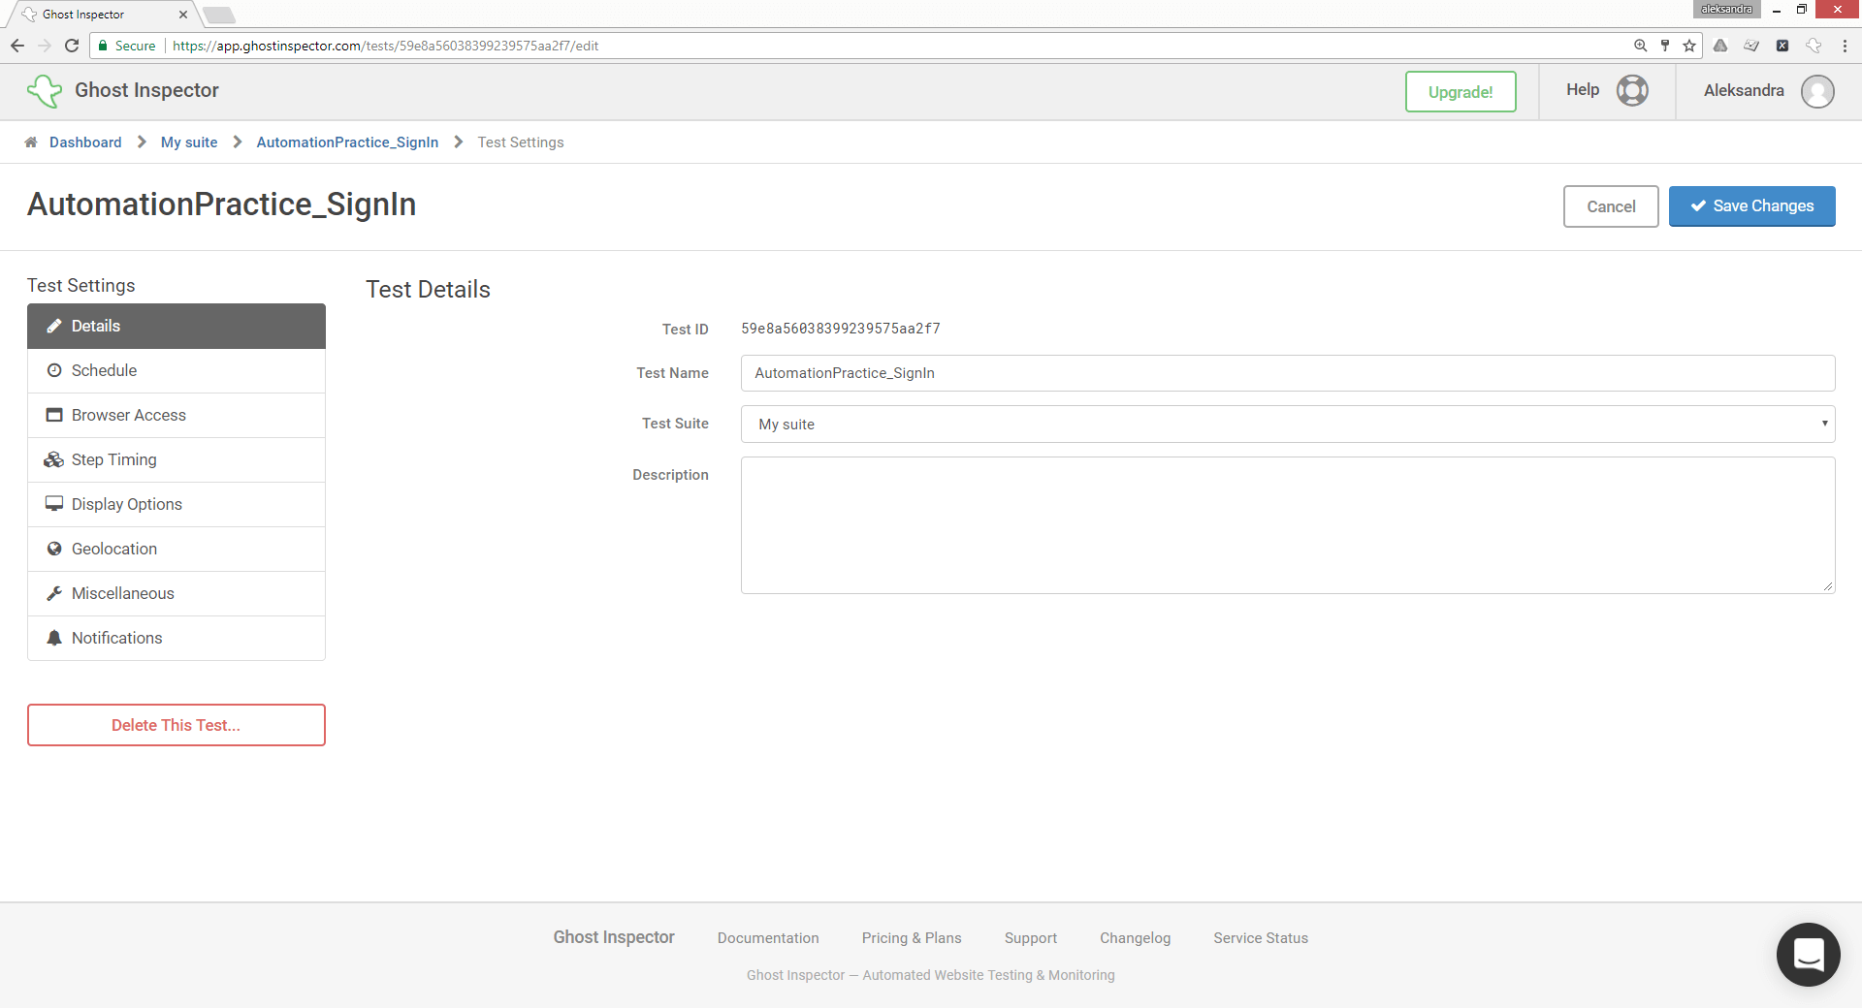Viewport: 1862px width, 1008px height.
Task: Click the Test Name input field
Action: (1288, 373)
